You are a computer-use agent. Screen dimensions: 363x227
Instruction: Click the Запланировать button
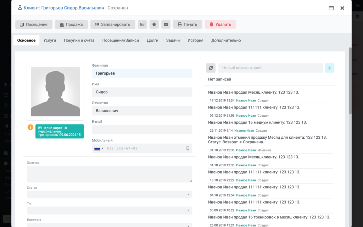tap(113, 24)
